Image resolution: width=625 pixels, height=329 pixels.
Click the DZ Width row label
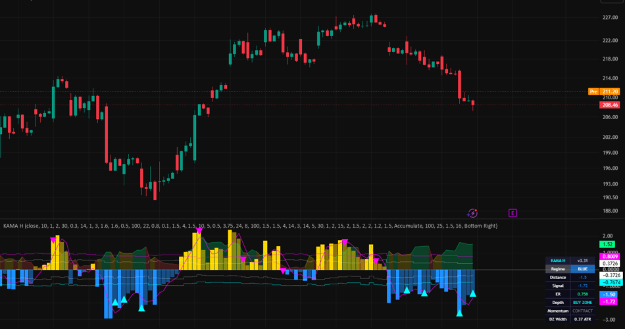[x=558, y=319]
